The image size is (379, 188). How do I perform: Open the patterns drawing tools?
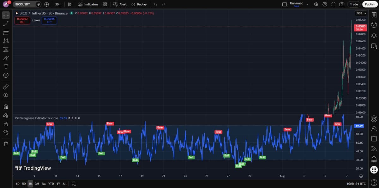[x=6, y=41]
